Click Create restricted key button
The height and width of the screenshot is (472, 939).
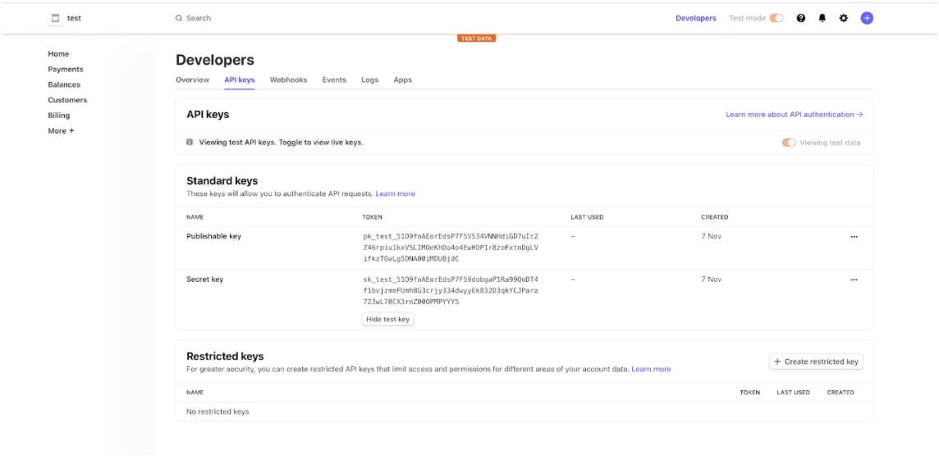(816, 361)
